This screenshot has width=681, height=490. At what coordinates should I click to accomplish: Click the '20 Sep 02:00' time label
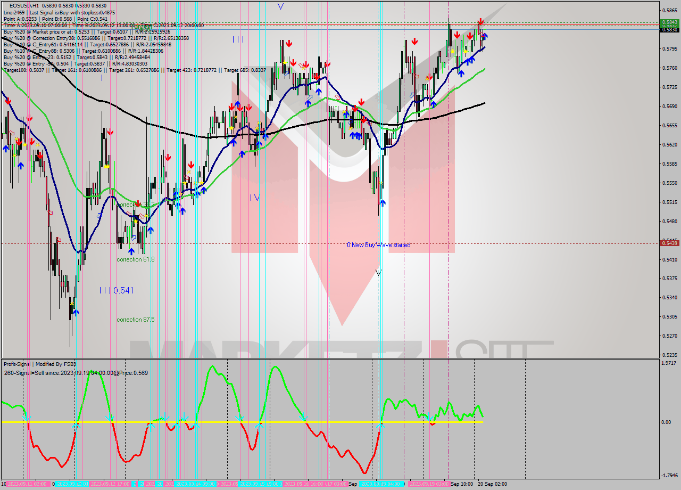492,484
